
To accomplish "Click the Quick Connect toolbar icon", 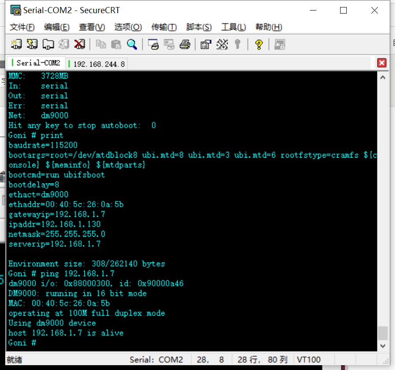I will (32, 44).
